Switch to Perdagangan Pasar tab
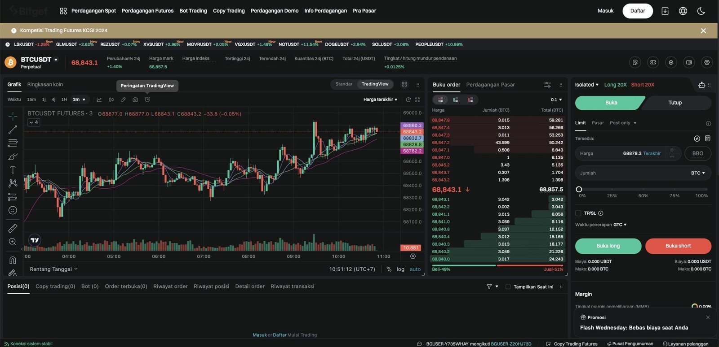 click(490, 85)
